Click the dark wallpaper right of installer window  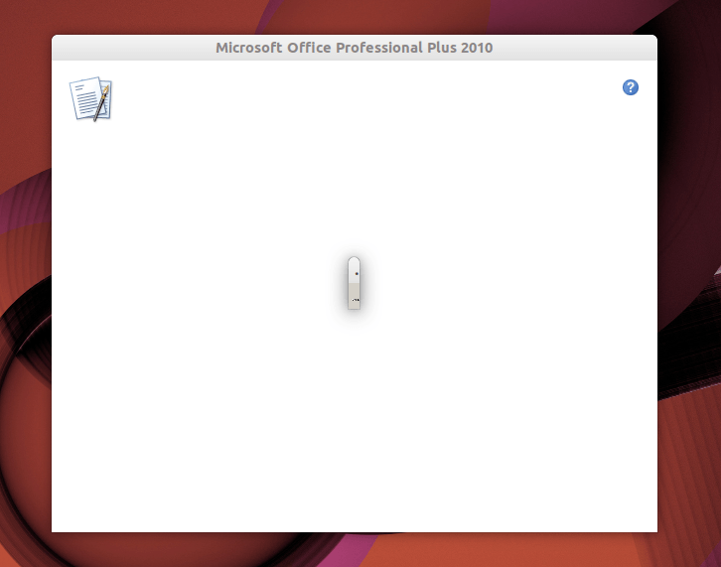[690, 298]
